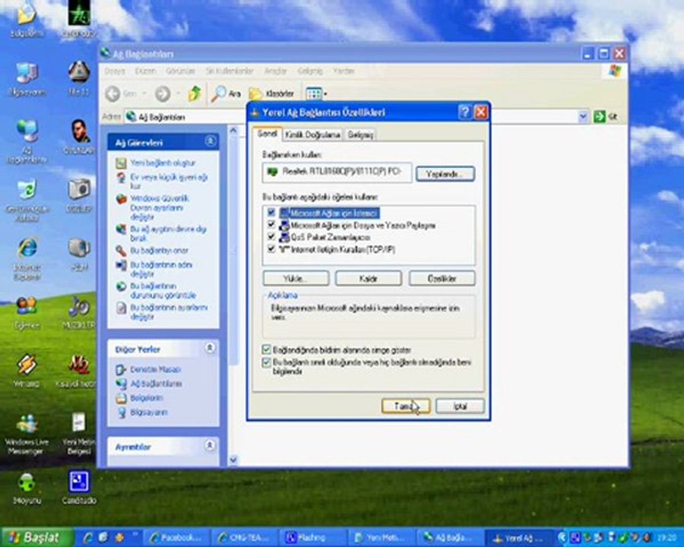Image resolution: width=684 pixels, height=547 pixels.
Task: Toggle Klasörler folders pane
Action: pos(271,93)
